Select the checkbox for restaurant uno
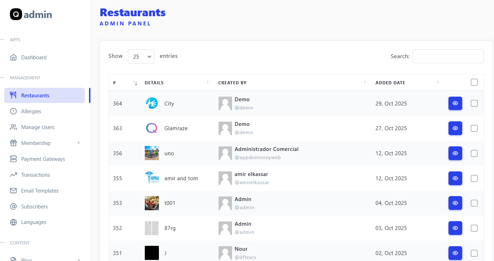The width and height of the screenshot is (494, 261). click(474, 153)
